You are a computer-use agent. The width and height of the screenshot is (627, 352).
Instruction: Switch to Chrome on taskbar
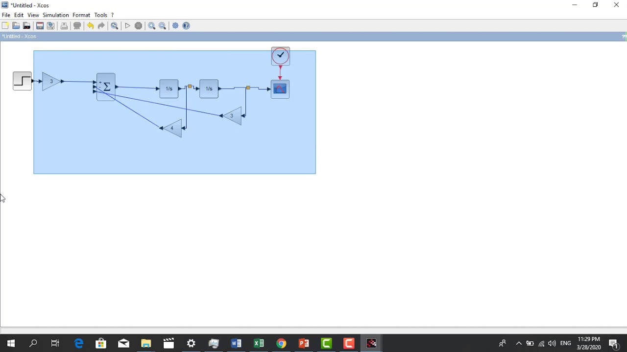click(281, 344)
